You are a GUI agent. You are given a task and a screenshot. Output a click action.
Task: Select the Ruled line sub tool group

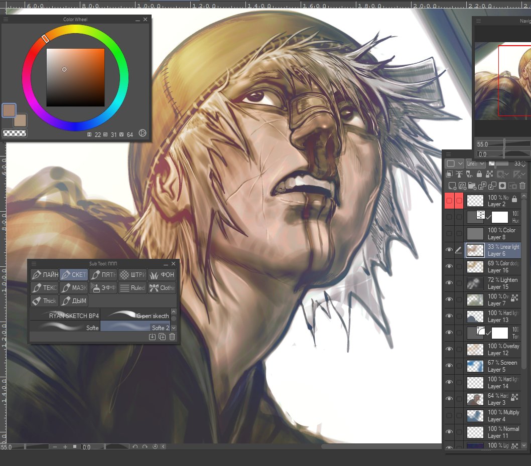pyautogui.click(x=132, y=287)
